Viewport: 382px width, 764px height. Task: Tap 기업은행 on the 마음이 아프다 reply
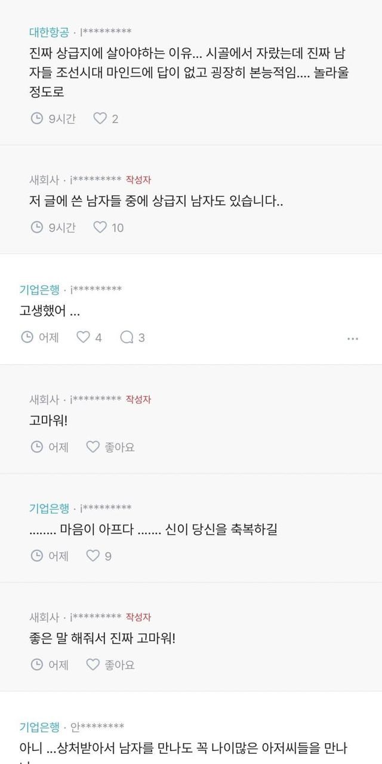(x=49, y=508)
